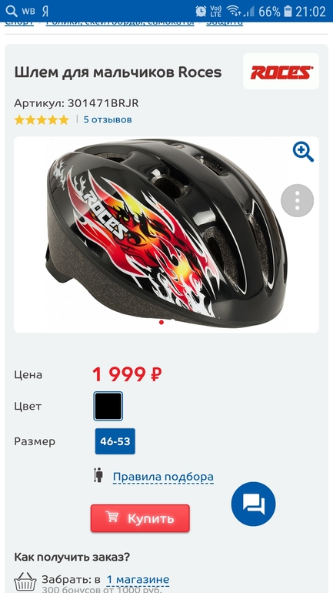The image size is (333, 593).
Task: Tap the five-star rating row
Action: tap(42, 120)
